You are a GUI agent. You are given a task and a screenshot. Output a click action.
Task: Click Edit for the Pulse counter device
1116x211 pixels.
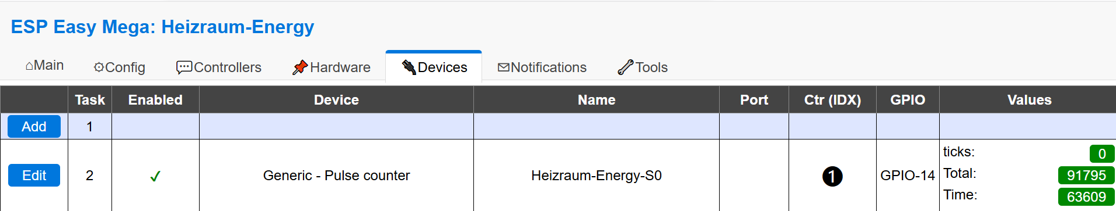34,176
